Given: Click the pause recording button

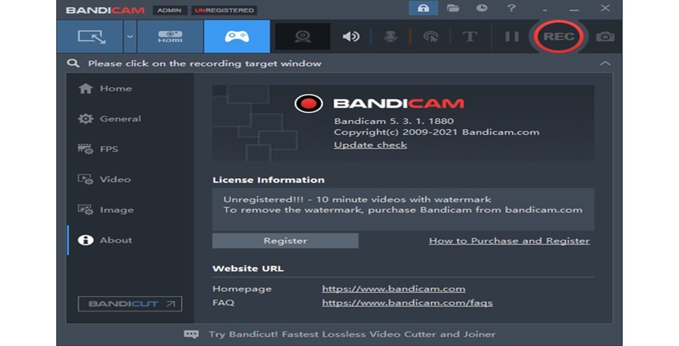Looking at the screenshot, I should pos(512,37).
